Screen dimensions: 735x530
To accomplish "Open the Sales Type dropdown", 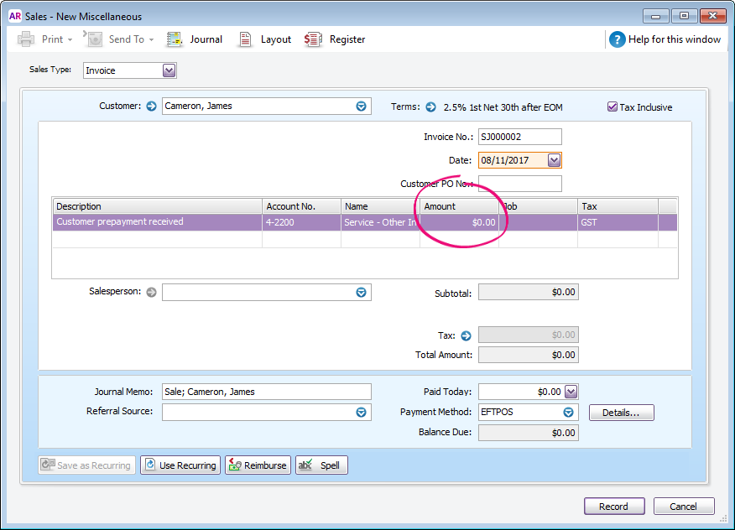I will (169, 70).
